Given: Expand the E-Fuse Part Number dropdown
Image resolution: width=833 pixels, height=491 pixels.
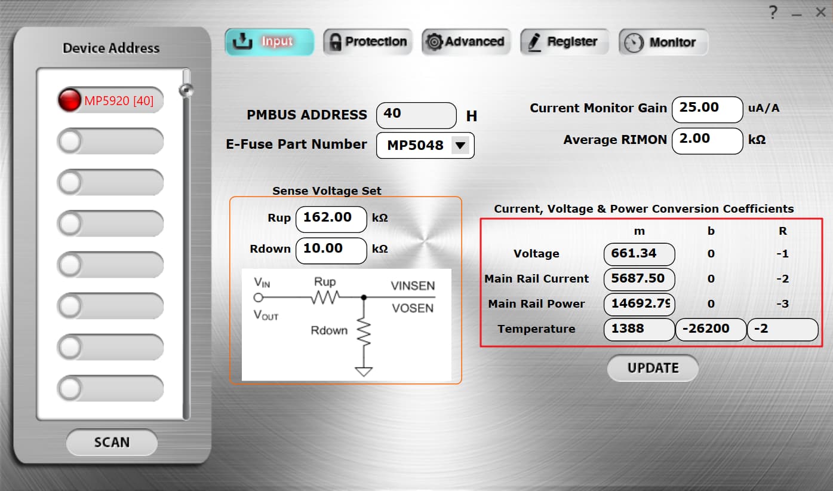Looking at the screenshot, I should tap(460, 145).
